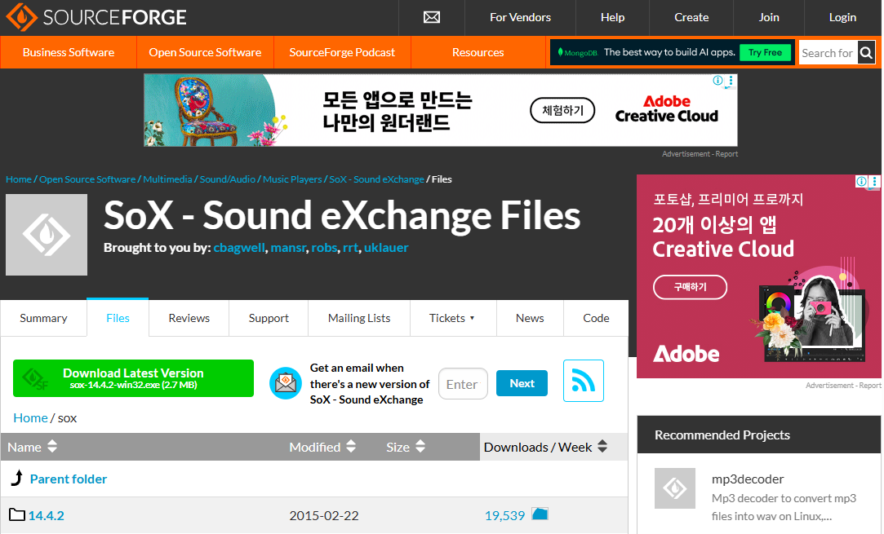This screenshot has width=884, height=534.
Task: Click Create in the header
Action: (x=691, y=17)
